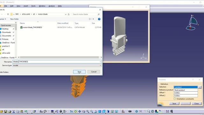This screenshot has height=115, width=204.
Task: Click the Isometric View cube icon
Action: point(104,111)
